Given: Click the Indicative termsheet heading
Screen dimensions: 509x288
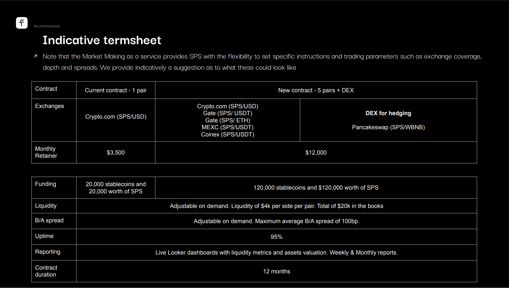Looking at the screenshot, I should (102, 40).
